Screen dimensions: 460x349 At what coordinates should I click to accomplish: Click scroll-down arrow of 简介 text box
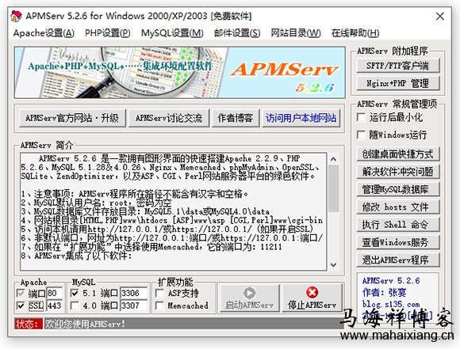tap(333, 264)
